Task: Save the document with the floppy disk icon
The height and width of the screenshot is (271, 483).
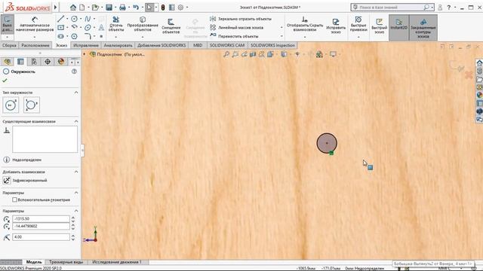Action: [x=109, y=7]
